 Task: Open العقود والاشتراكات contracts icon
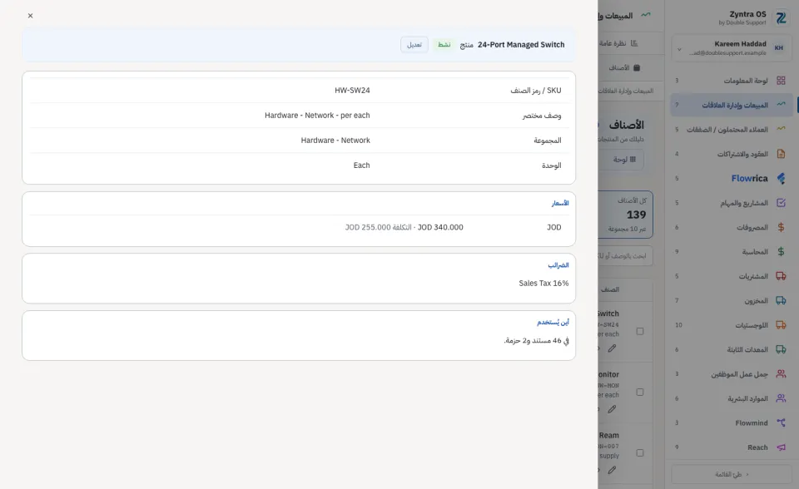pos(781,154)
